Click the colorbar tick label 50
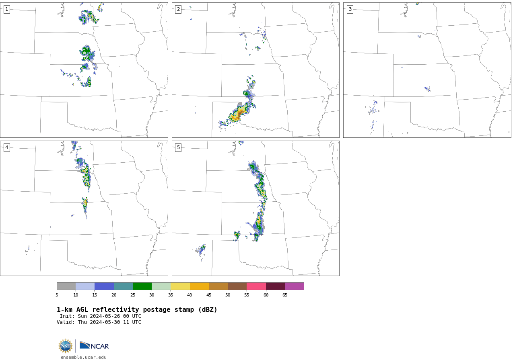This screenshot has width=515, height=362. [x=228, y=295]
